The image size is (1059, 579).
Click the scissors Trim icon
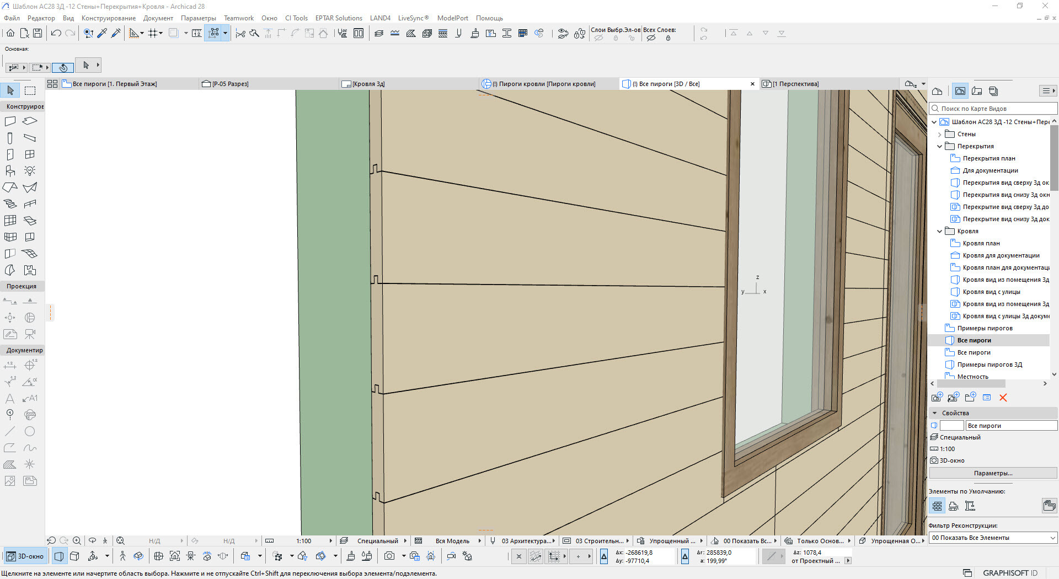point(240,34)
